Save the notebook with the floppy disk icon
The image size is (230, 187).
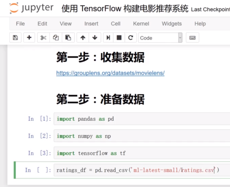(15, 38)
